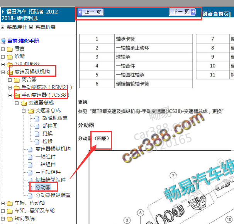Collapse the 手动变速器 (JC538) node

tap(10, 95)
